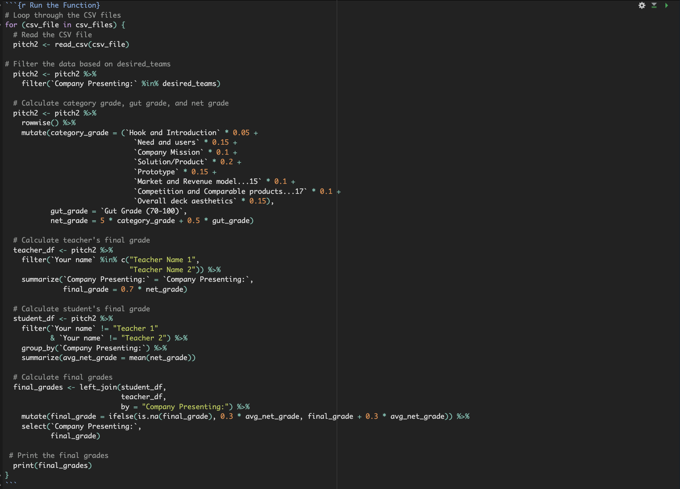The image size is (680, 489).
Task: Open chunk options gear icon
Action: [642, 5]
